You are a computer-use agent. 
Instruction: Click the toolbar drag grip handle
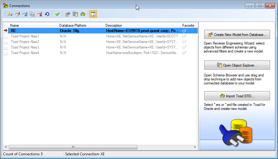[x=5, y=14]
